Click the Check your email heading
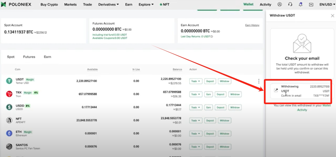336x157 pixels. [302, 58]
